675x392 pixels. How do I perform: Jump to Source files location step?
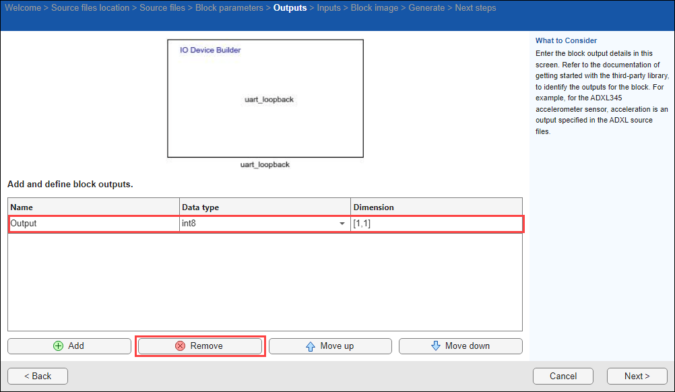click(90, 7)
